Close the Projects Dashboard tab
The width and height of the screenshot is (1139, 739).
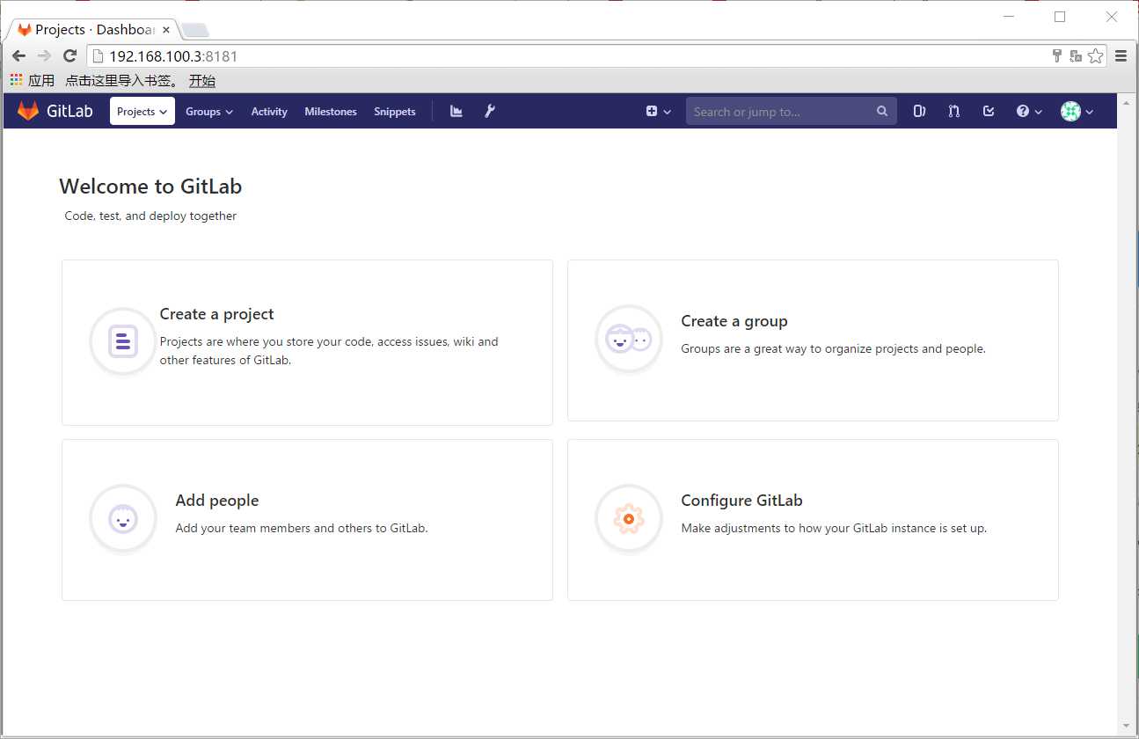[166, 30]
